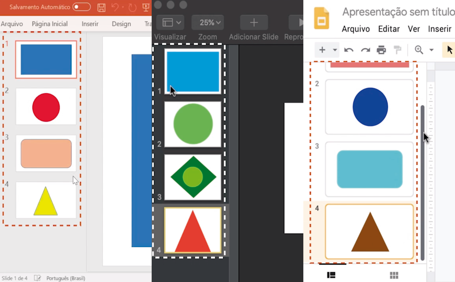Open Ver menu in Google Slides
This screenshot has width=455, height=282.
tap(414, 29)
